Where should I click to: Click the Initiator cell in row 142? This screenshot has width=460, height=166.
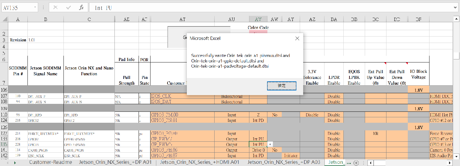click(x=291, y=156)
